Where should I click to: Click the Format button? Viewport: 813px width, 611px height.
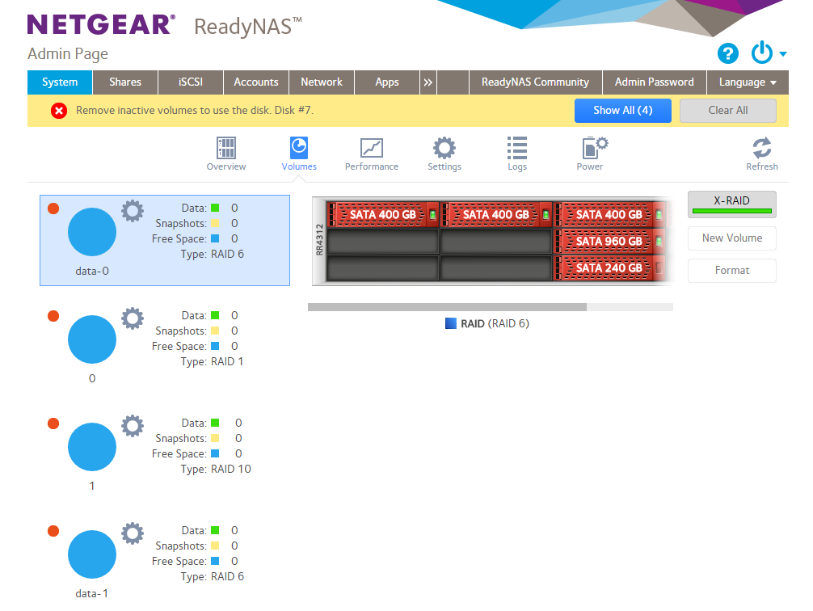(731, 270)
